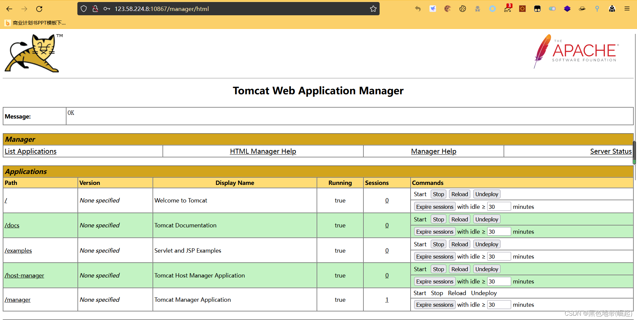Screen dimensions: 637x320
Task: Click the back navigation arrow
Action: 9,9
